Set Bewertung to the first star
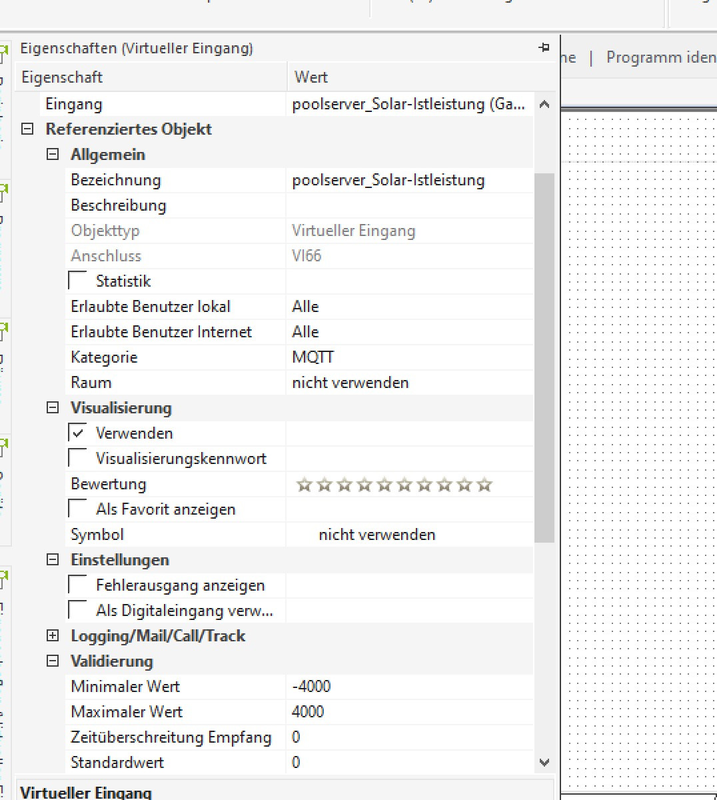The height and width of the screenshot is (800, 717). click(x=305, y=485)
